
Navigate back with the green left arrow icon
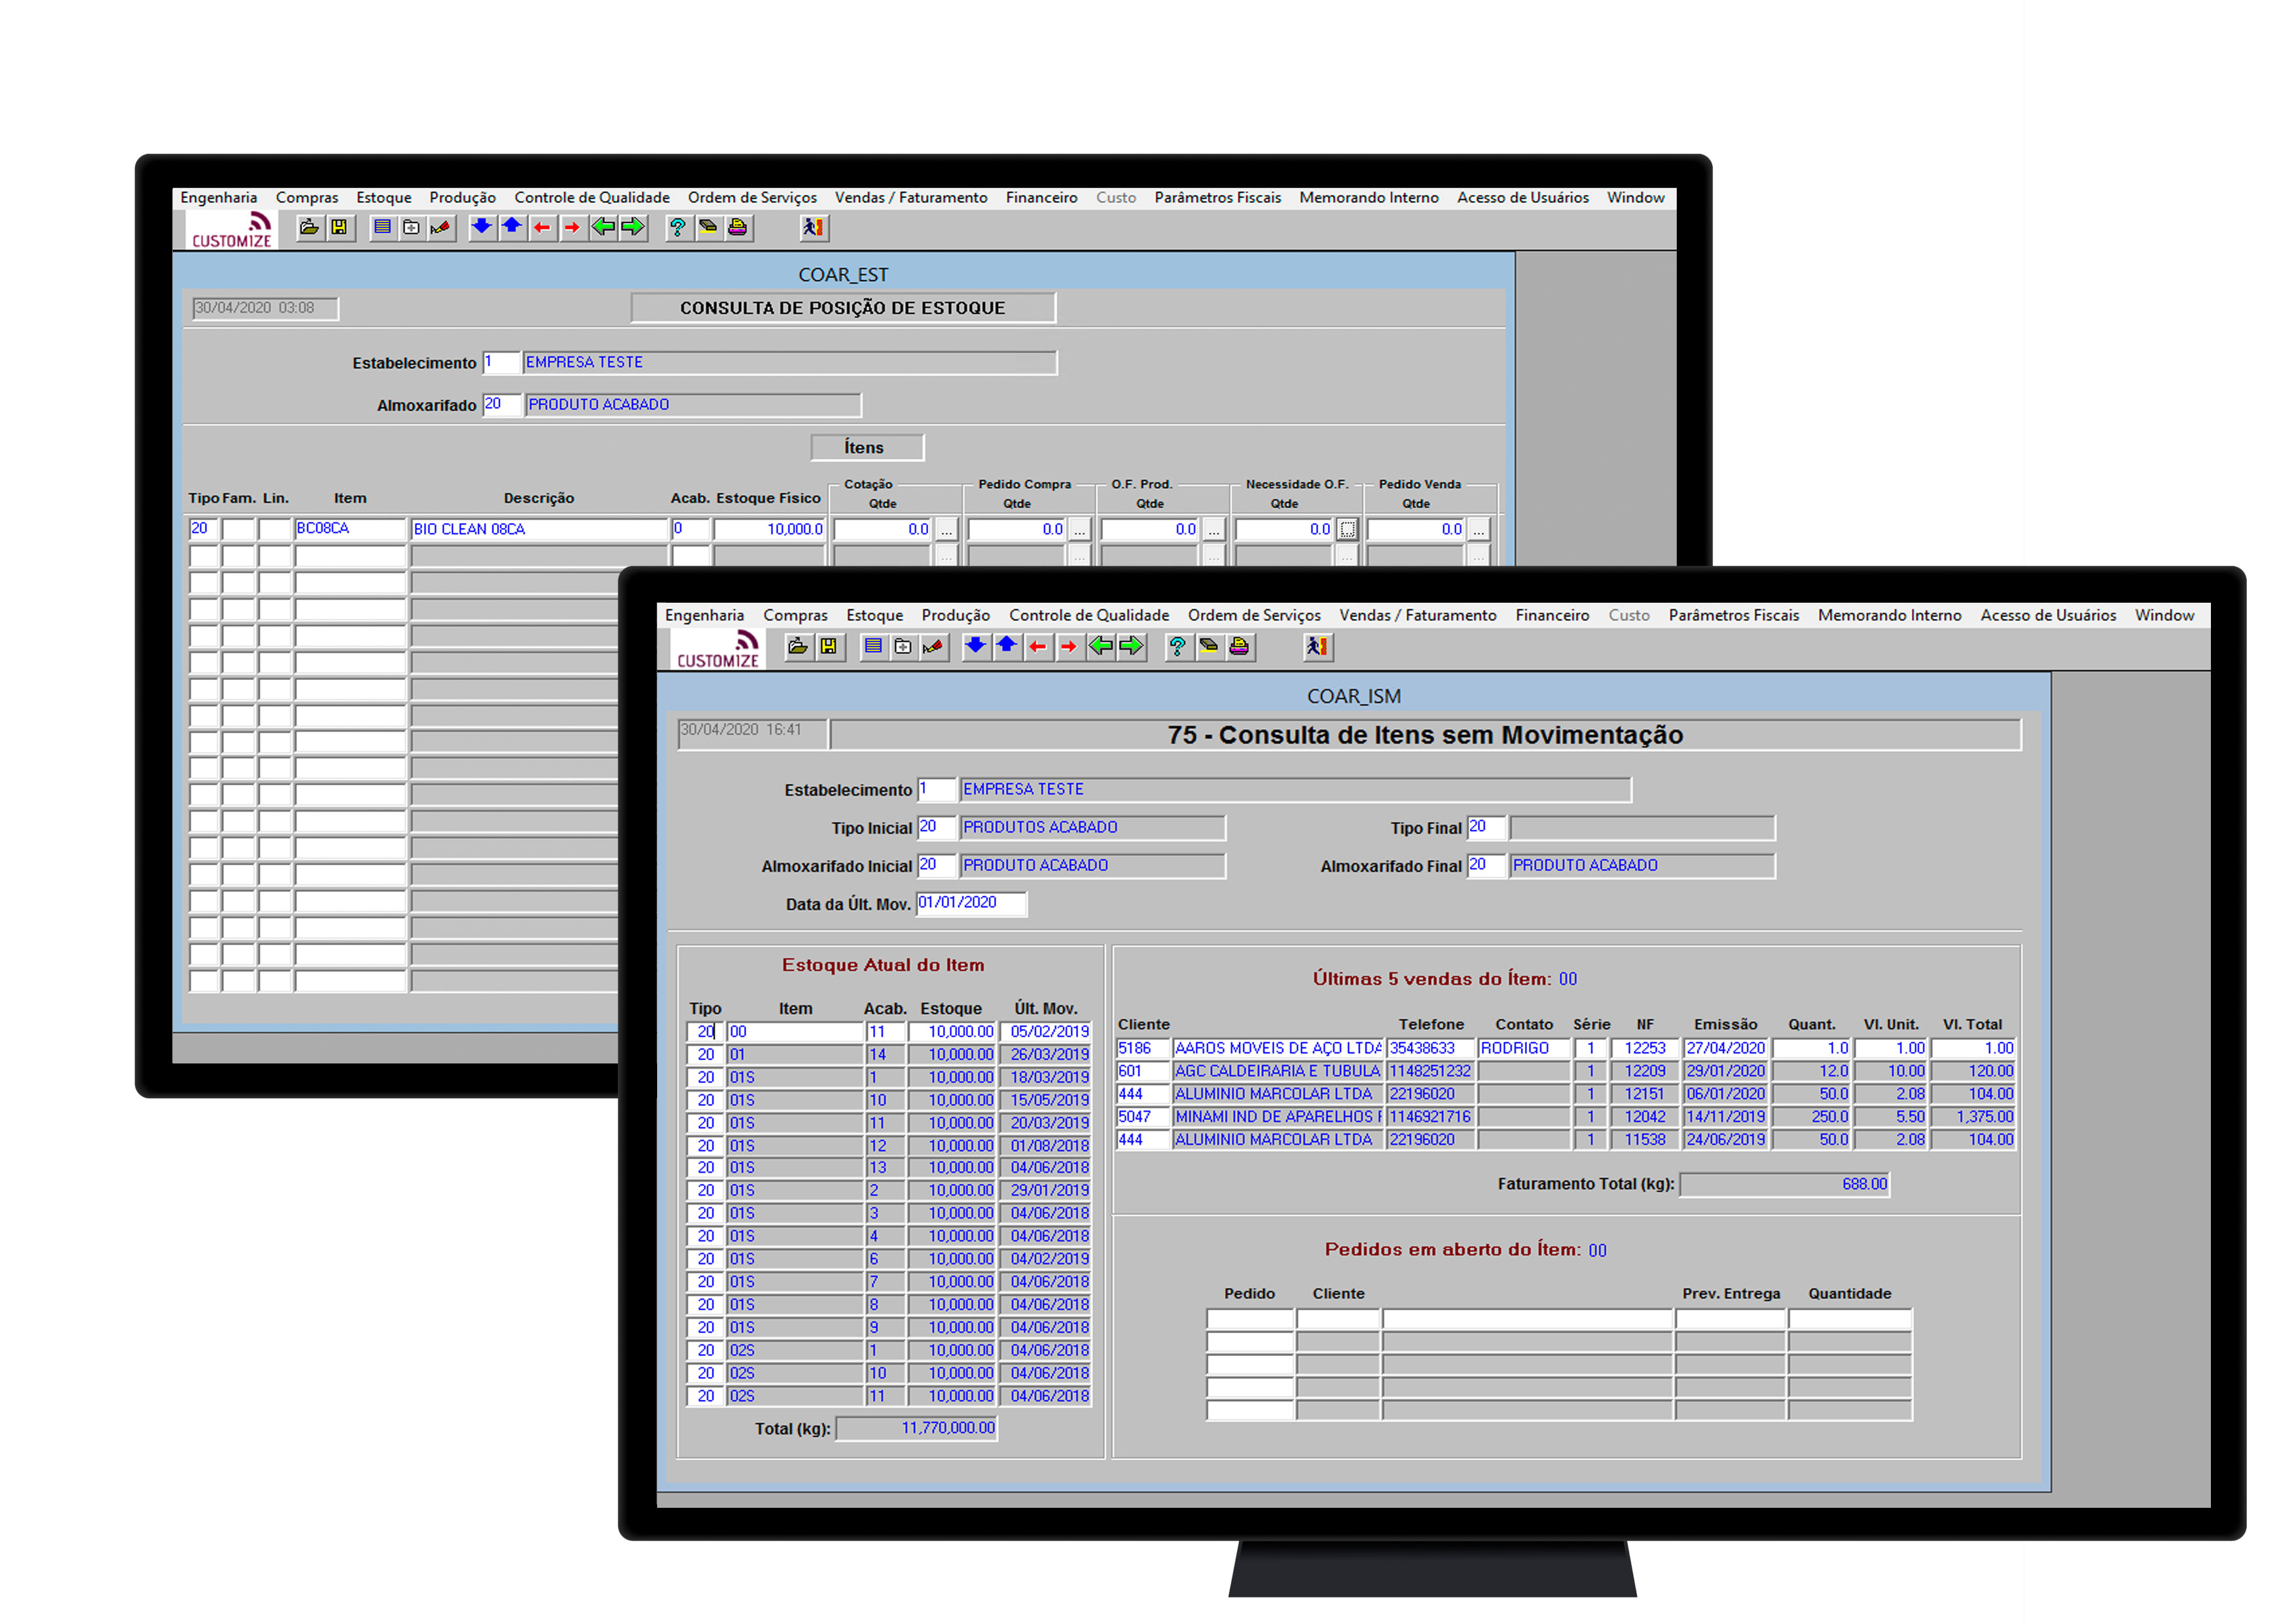[1101, 647]
